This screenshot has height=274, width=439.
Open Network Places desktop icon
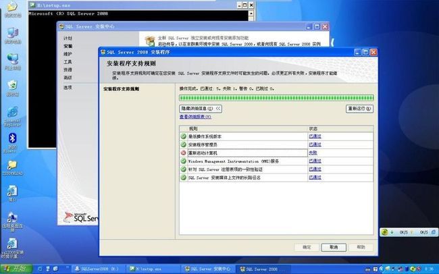(13, 59)
